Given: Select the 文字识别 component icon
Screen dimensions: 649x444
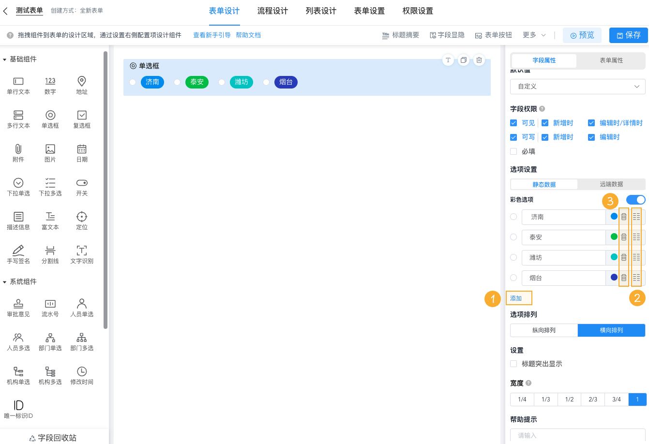Looking at the screenshot, I should point(81,254).
